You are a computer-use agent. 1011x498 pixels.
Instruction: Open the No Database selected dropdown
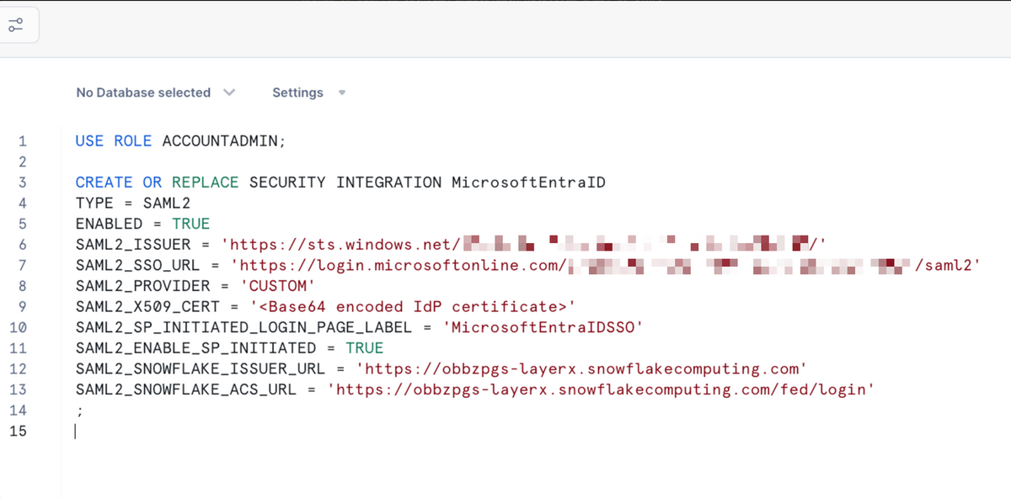(155, 93)
